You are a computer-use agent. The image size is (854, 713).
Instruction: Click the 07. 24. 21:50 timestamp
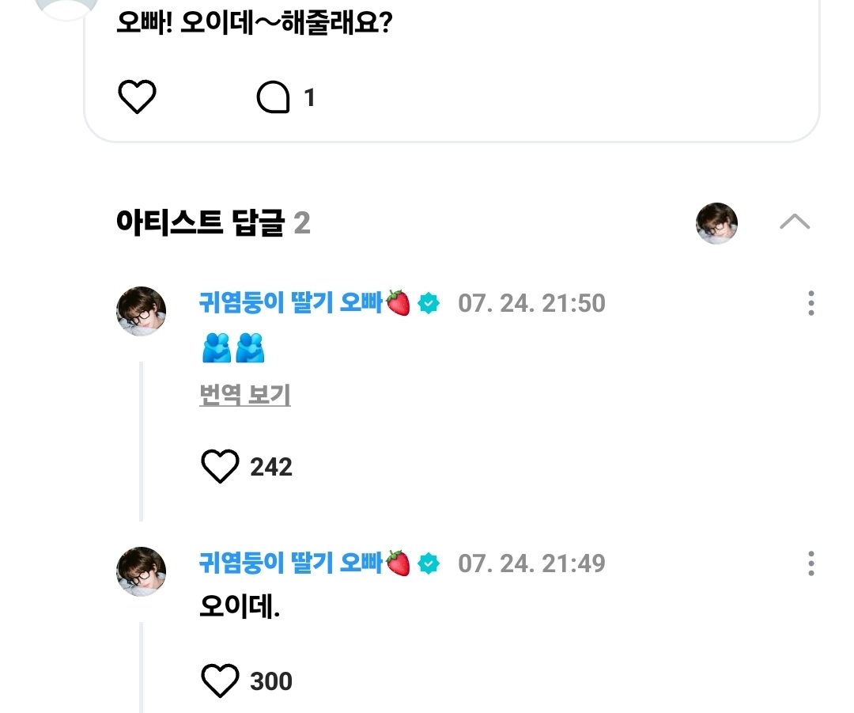(531, 303)
